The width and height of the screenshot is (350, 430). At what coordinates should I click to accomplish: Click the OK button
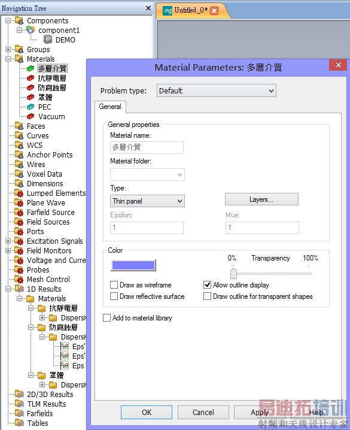click(147, 413)
